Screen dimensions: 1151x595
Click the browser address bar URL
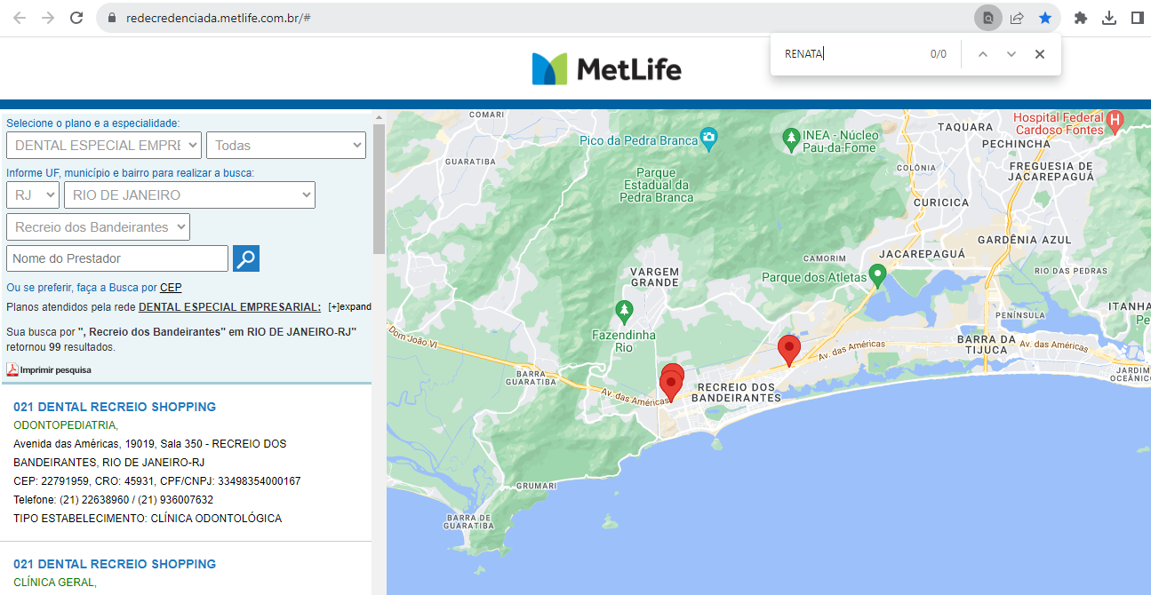click(219, 18)
